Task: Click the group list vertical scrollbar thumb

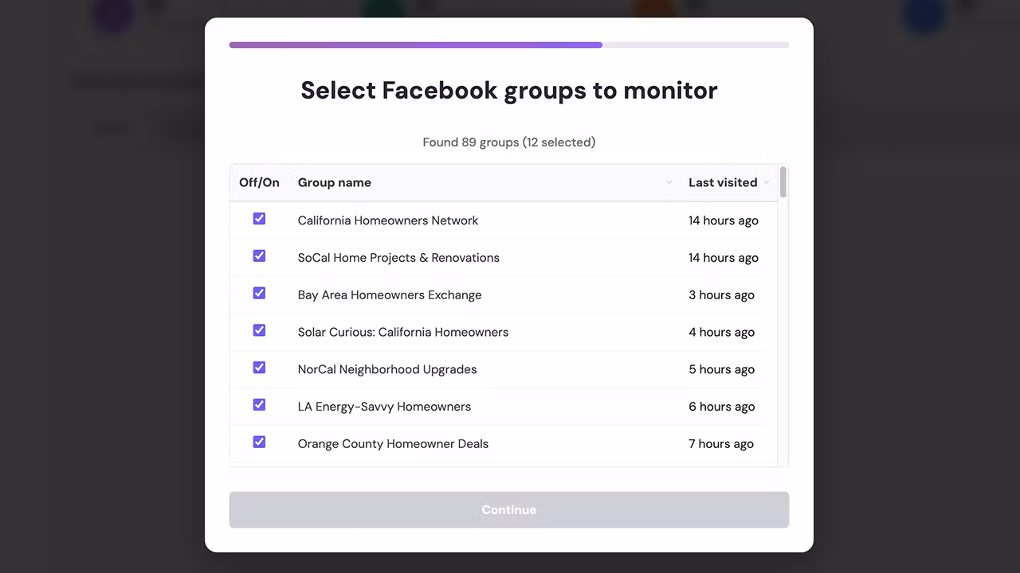Action: pos(783,182)
